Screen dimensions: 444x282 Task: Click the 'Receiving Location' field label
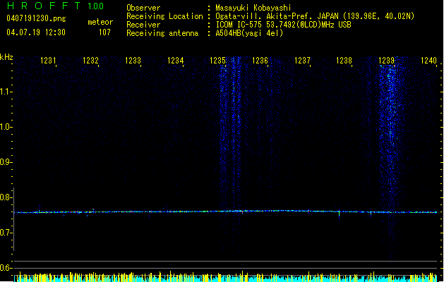pos(164,16)
